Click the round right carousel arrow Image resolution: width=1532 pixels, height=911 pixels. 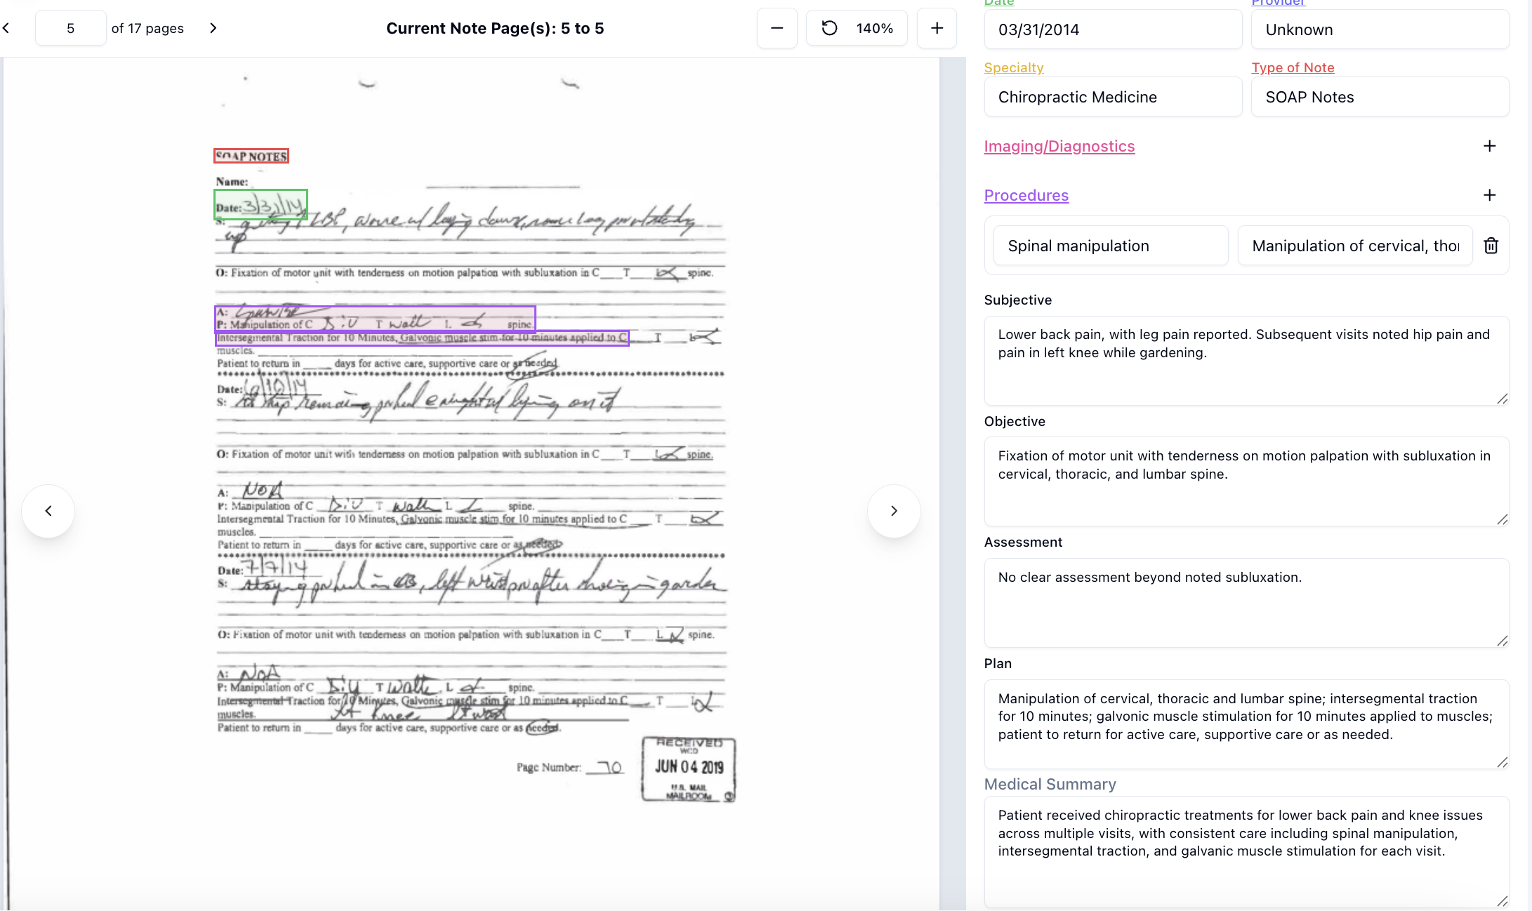894,511
